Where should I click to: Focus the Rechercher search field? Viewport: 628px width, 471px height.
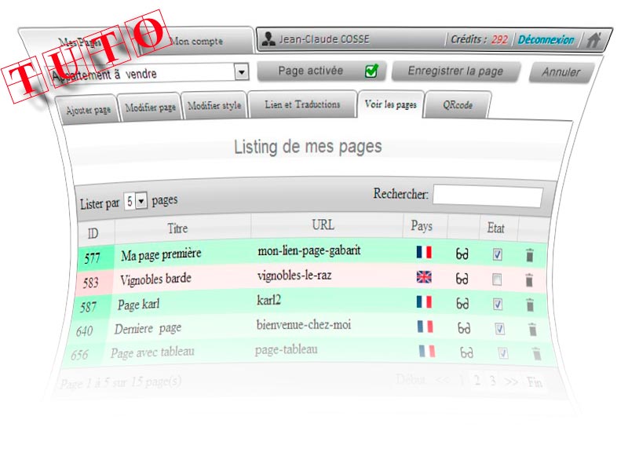(x=487, y=196)
